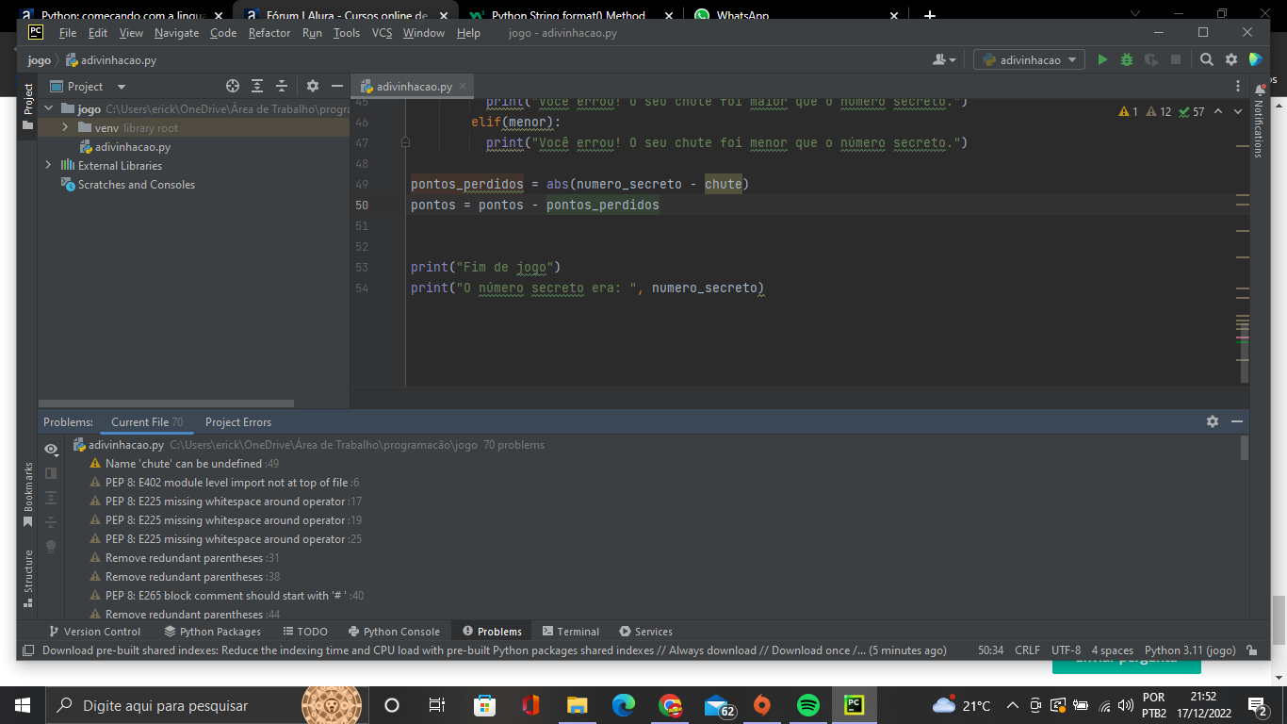Open Search Everywhere magnifier icon
1287x724 pixels.
1207,59
